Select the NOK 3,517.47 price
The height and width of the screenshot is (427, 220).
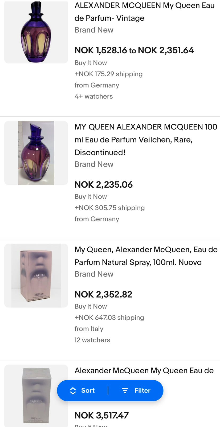point(101,416)
